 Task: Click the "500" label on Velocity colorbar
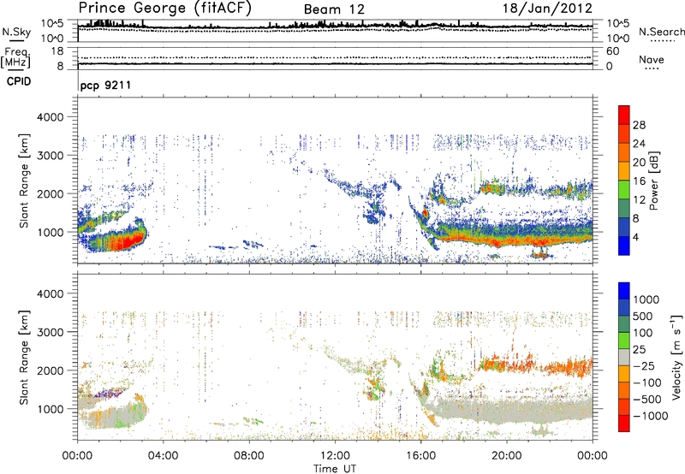(x=643, y=316)
